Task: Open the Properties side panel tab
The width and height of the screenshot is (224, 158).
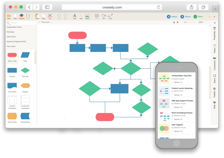Action: coord(214,34)
